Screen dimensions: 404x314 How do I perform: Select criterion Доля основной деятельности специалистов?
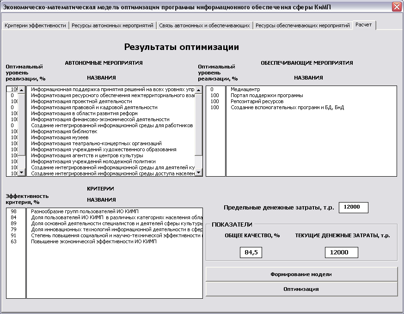pos(115,223)
